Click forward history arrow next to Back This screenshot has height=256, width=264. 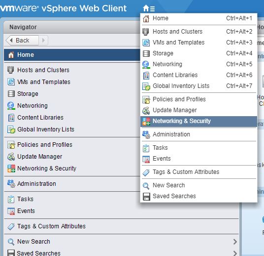(43, 40)
